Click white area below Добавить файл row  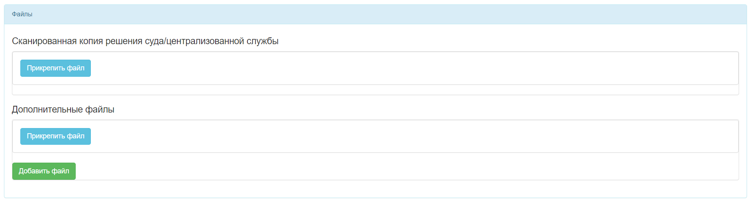375,189
